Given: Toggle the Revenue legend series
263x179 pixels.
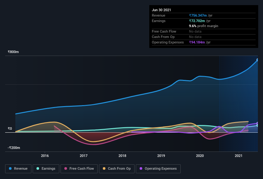Looking at the screenshot, I should tap(18, 169).
